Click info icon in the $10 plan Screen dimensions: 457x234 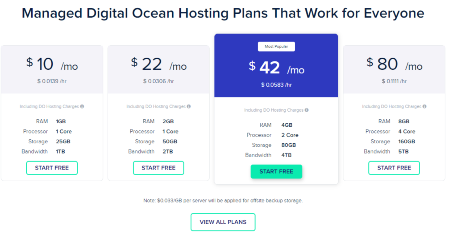[x=82, y=107]
